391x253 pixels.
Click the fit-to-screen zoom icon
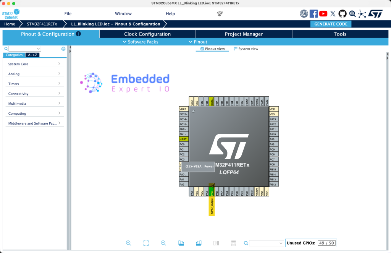146,243
